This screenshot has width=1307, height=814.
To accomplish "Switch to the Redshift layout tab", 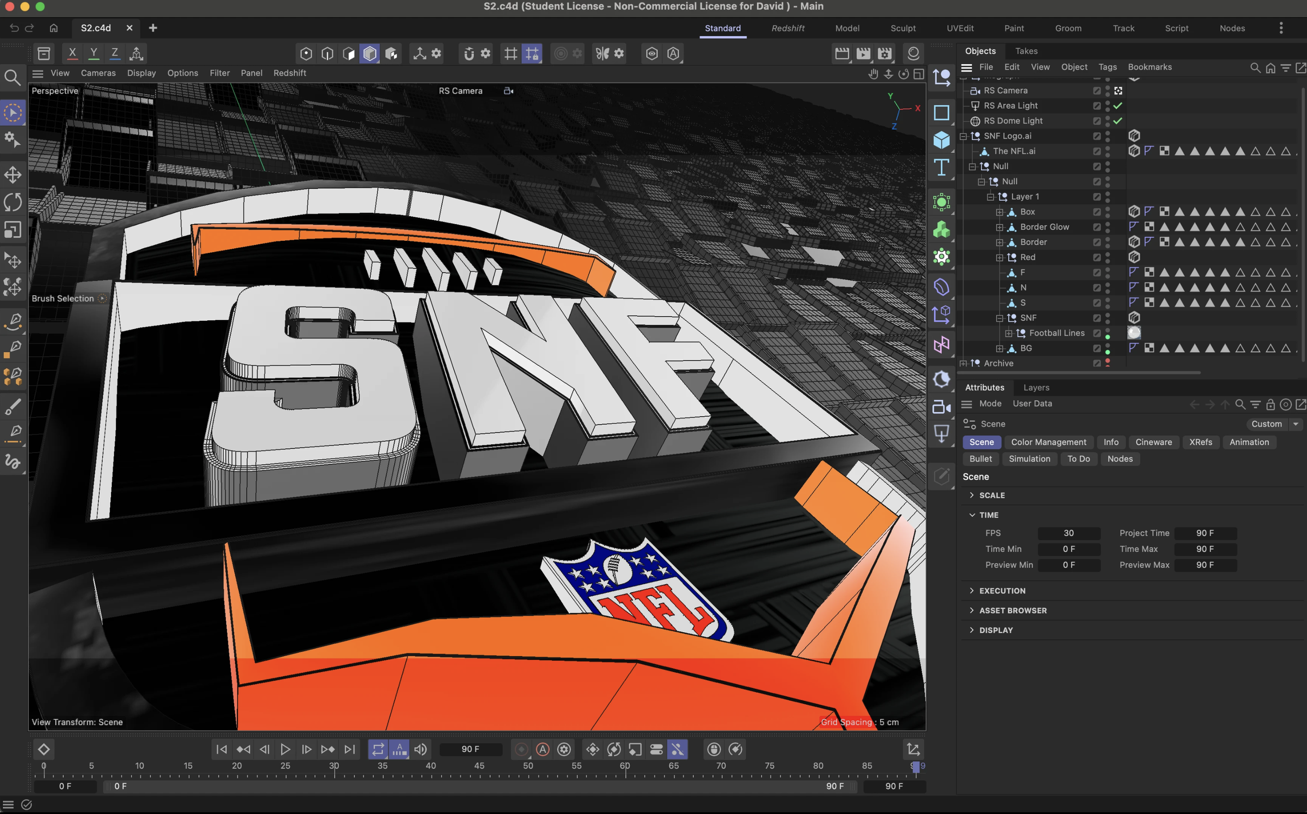I will [x=788, y=28].
